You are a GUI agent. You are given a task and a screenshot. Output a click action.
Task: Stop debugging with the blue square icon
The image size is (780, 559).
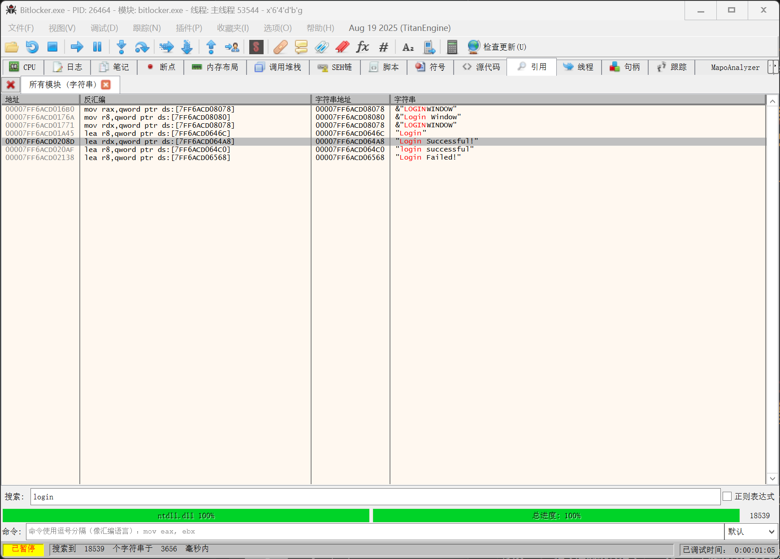pyautogui.click(x=52, y=47)
